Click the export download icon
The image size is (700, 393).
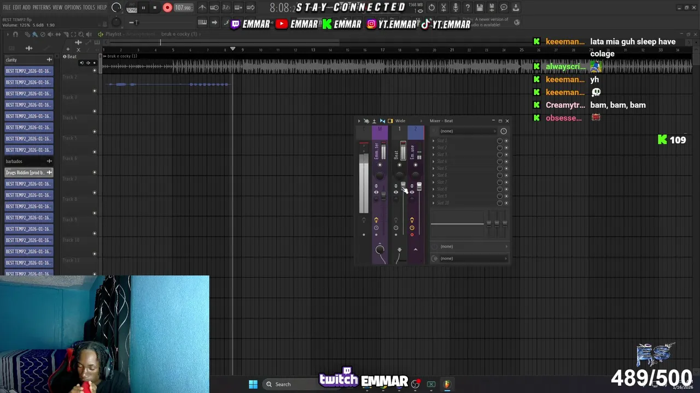pos(516,8)
